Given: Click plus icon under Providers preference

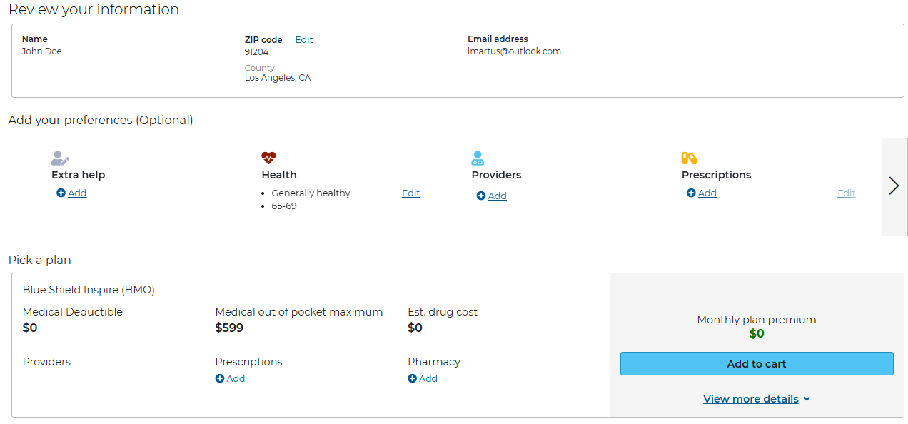Looking at the screenshot, I should [481, 196].
